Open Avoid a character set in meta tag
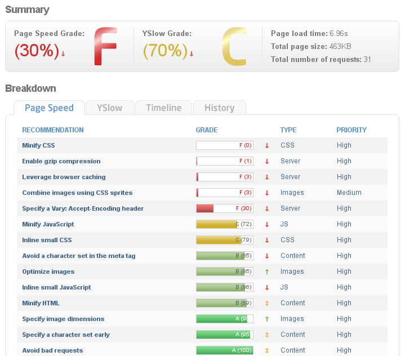Image resolution: width=405 pixels, height=356 pixels. pos(79,256)
